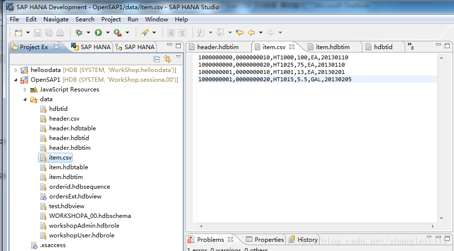Click the Debug bug icon
The height and width of the screenshot is (251, 454).
pyautogui.click(x=79, y=33)
